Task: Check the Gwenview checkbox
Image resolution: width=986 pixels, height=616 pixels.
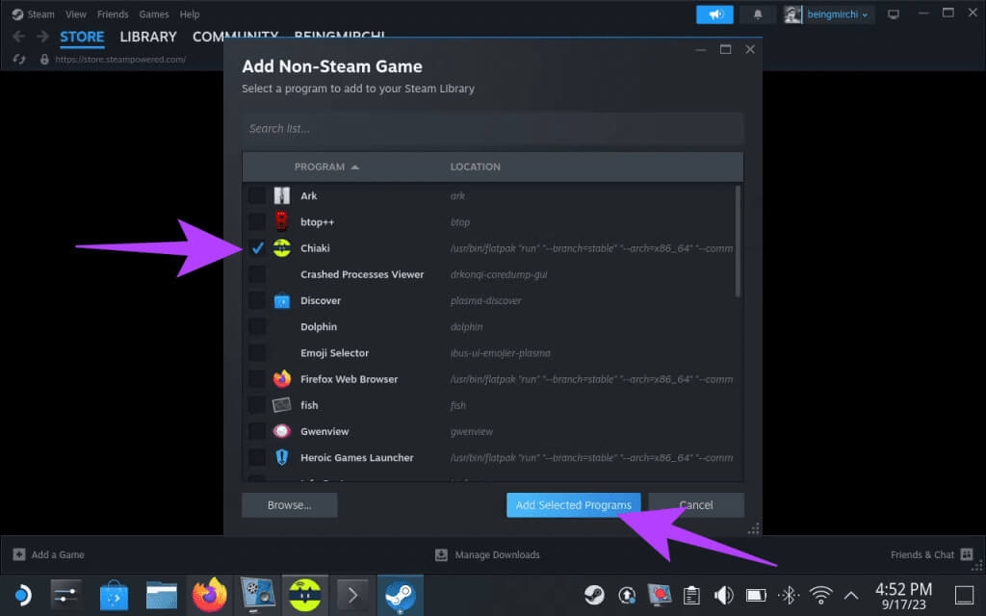Action: [256, 431]
